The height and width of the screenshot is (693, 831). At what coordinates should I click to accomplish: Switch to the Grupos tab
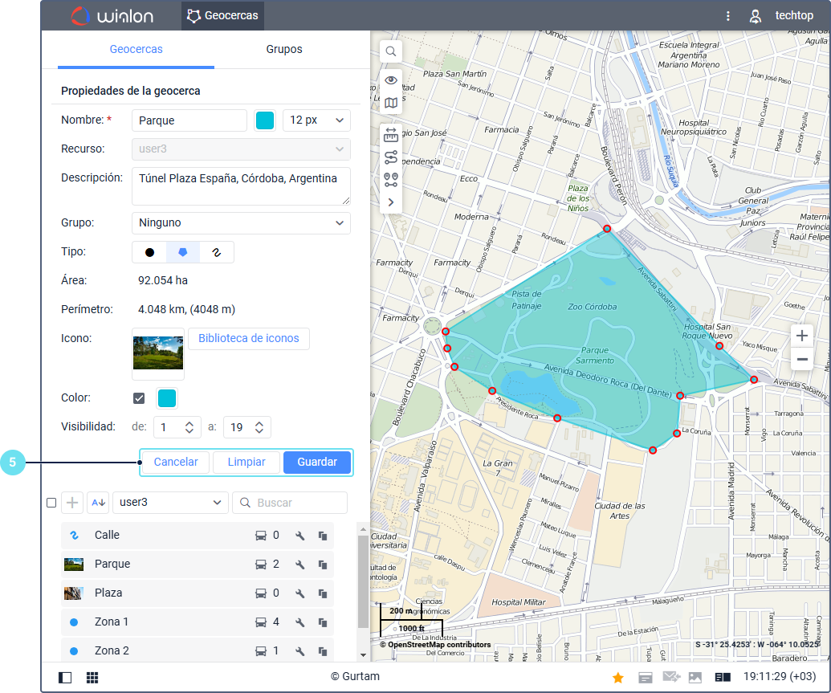[x=284, y=49]
